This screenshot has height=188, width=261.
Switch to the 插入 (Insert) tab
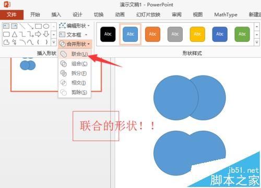click(x=56, y=15)
